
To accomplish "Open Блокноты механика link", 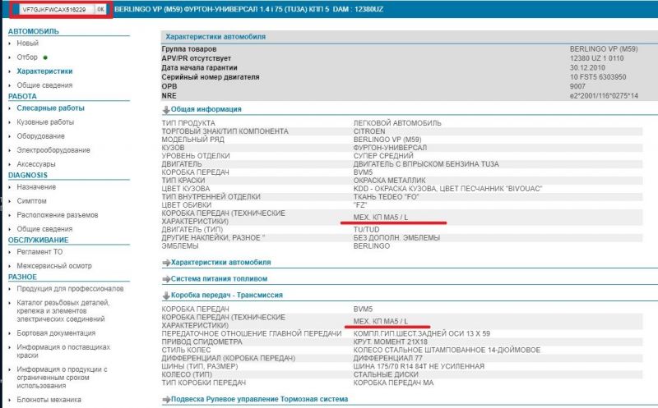I will point(49,400).
